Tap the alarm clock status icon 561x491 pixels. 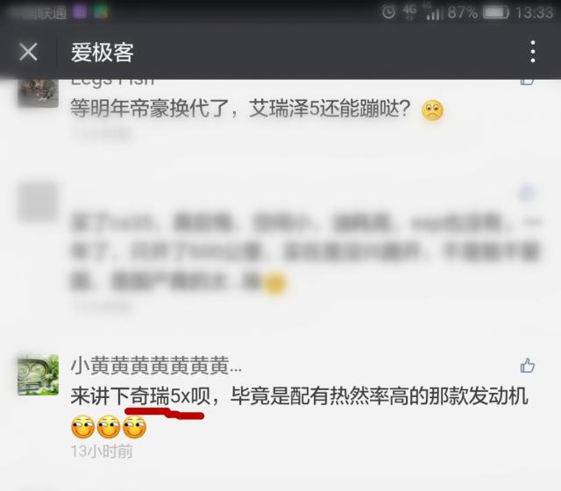[x=388, y=12]
